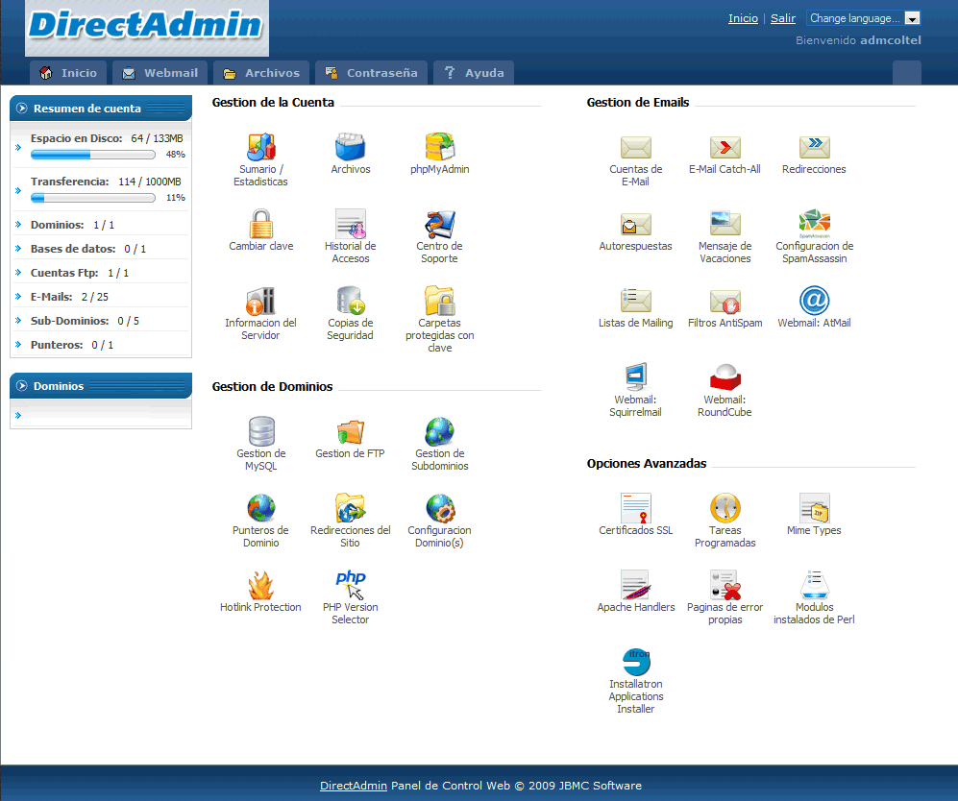This screenshot has width=958, height=801.
Task: Open Carpetas protegidas con clave icon
Action: [x=440, y=301]
